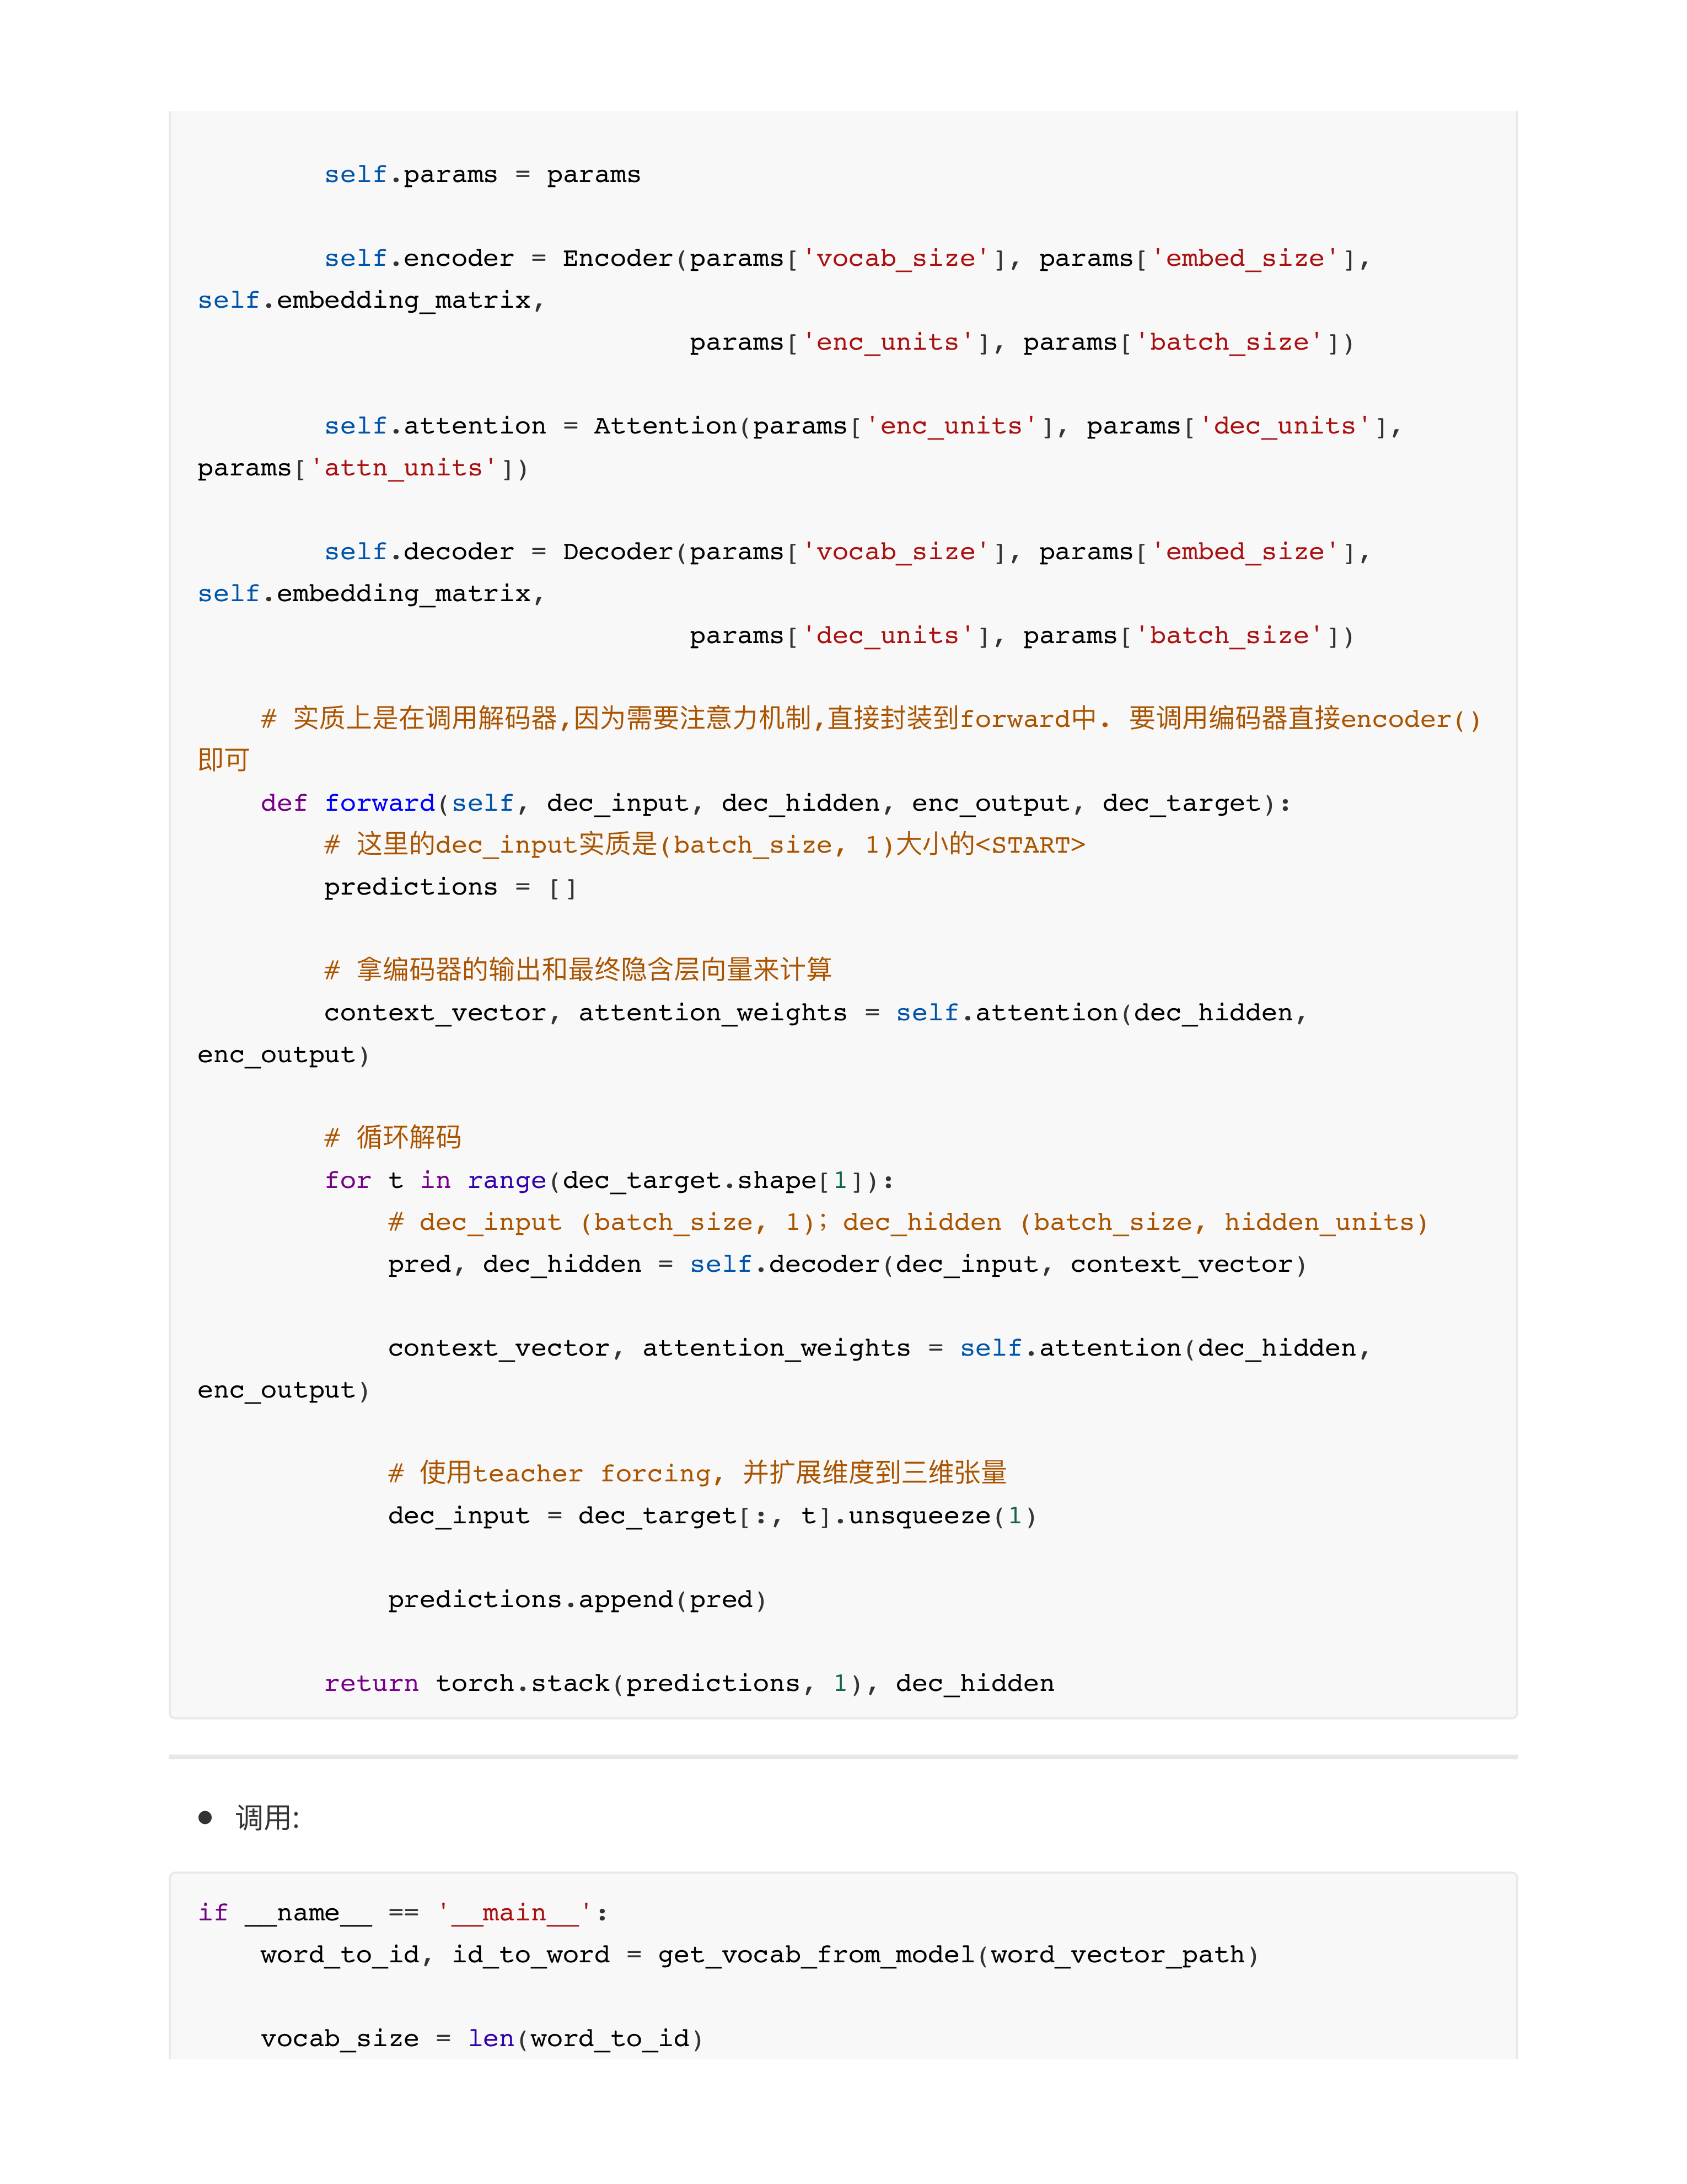Click the if __name__ == '__main__' line

[403, 1913]
